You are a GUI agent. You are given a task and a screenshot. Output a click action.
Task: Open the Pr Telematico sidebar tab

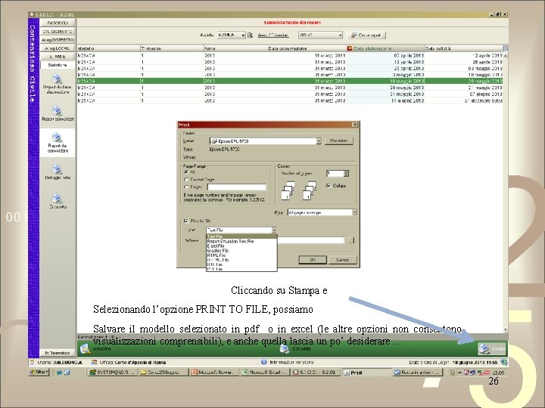(58, 353)
